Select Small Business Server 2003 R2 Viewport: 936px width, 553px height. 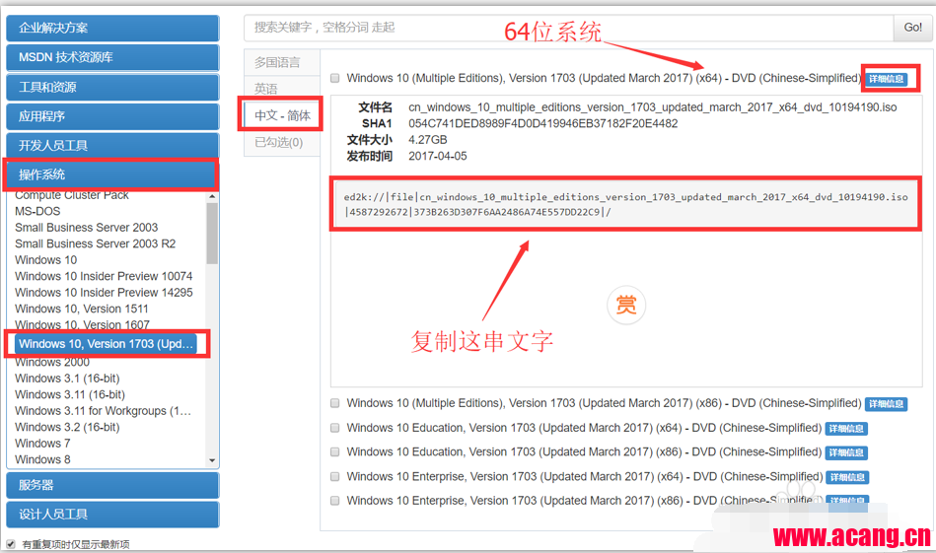pos(95,243)
